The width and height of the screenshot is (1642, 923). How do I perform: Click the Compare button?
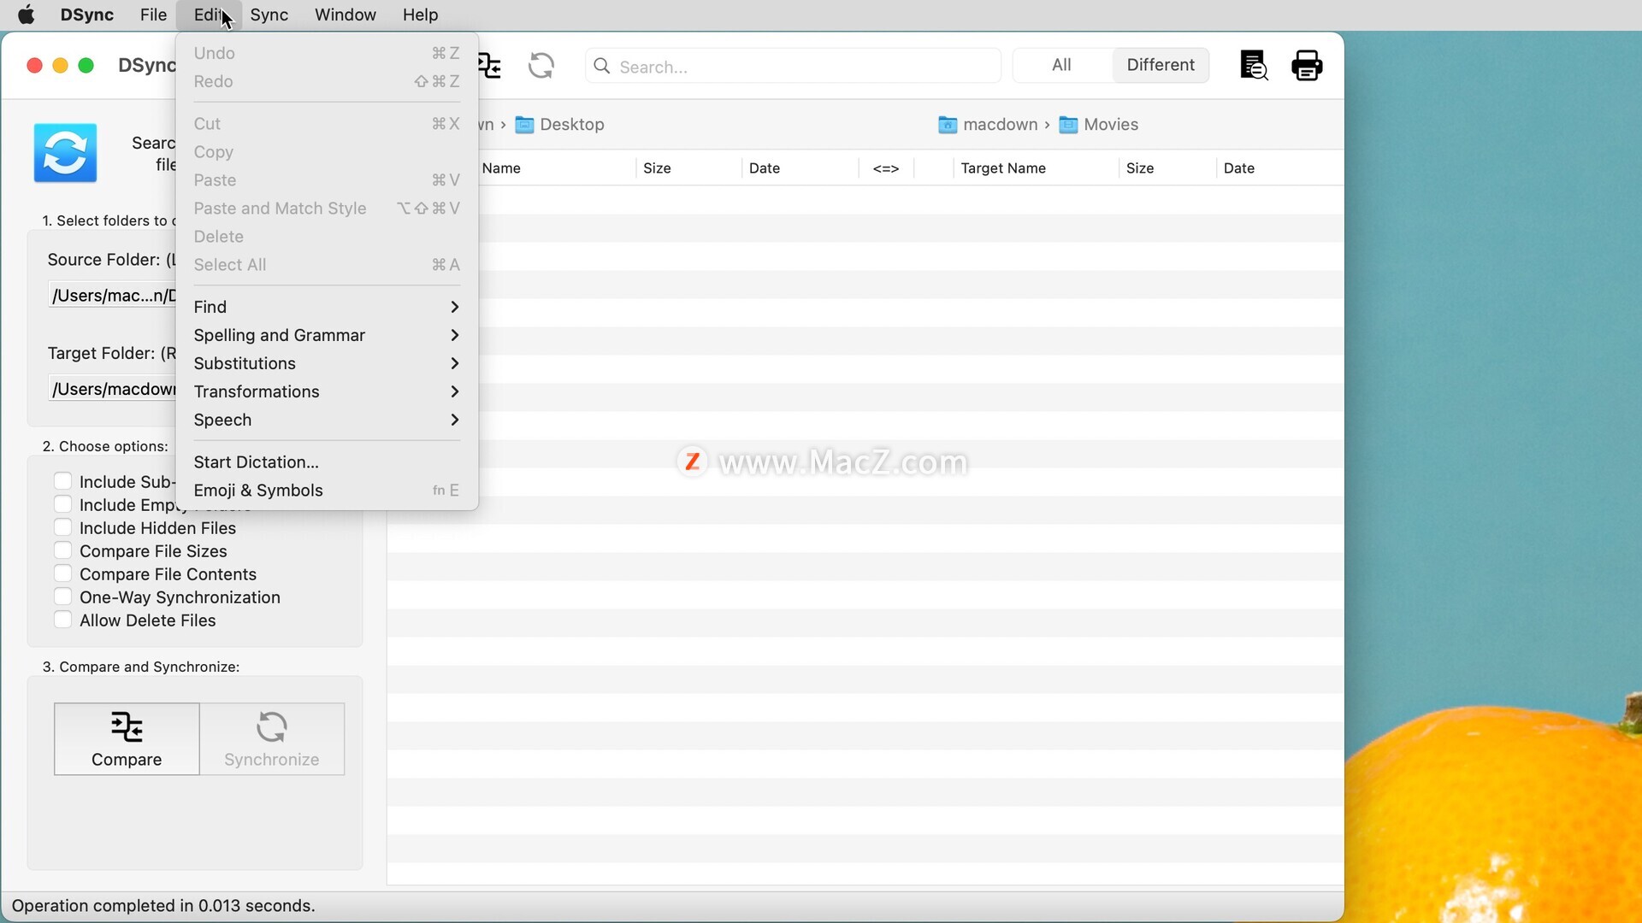[127, 739]
